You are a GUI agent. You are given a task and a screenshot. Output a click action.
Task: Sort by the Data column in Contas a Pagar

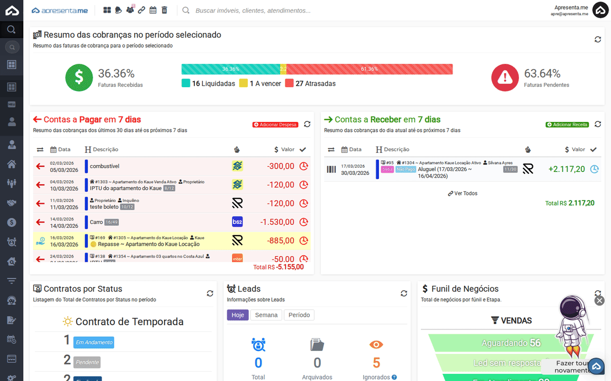point(60,150)
